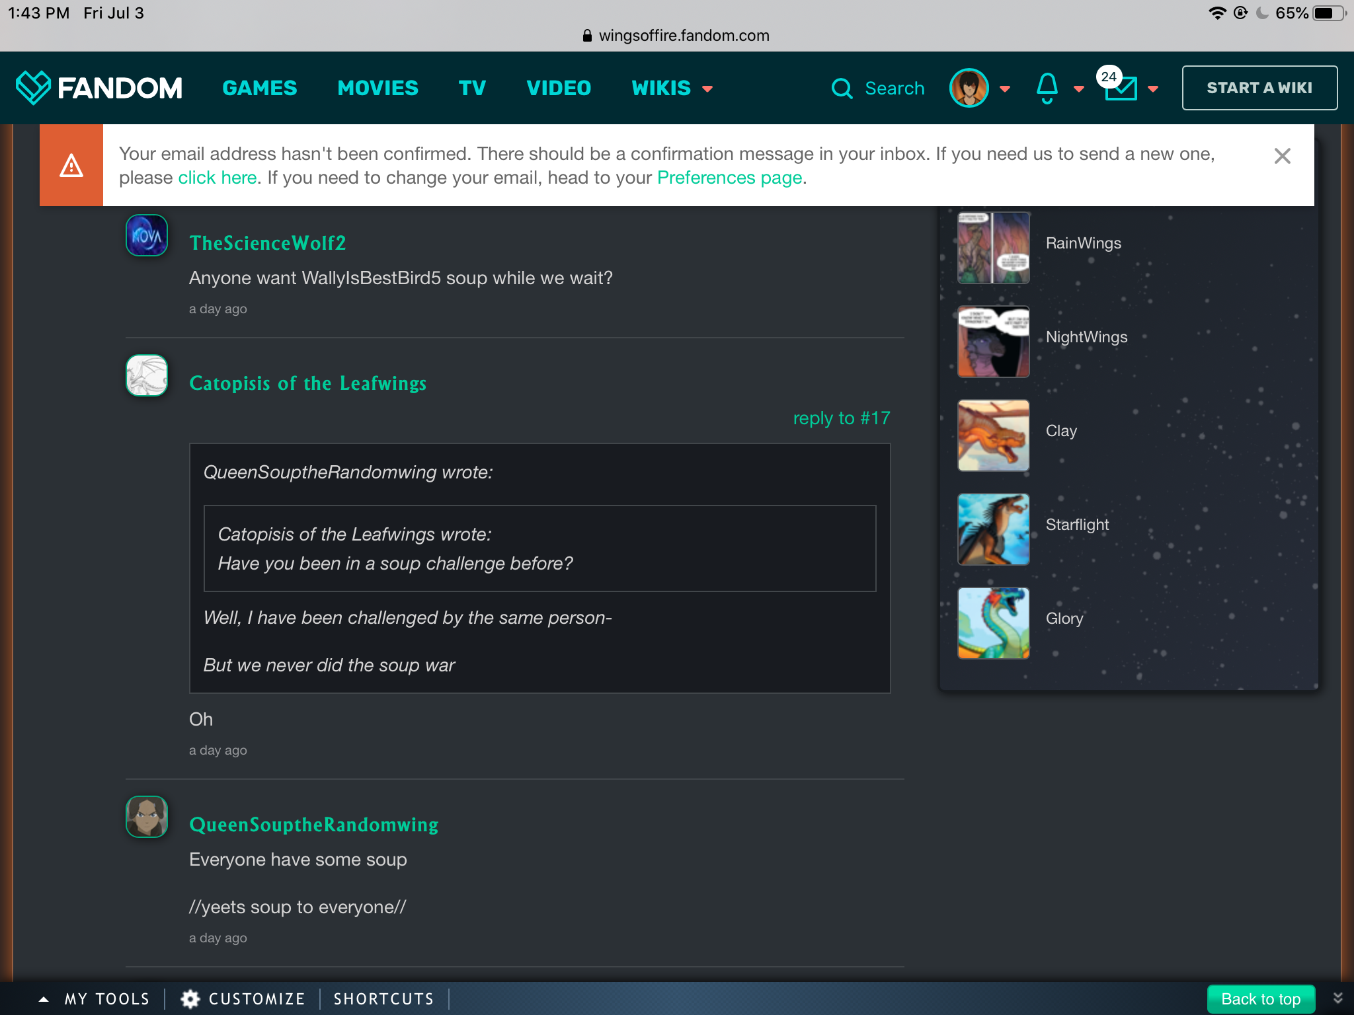Open the Movies menu item
This screenshot has height=1015, width=1354.
tap(378, 88)
